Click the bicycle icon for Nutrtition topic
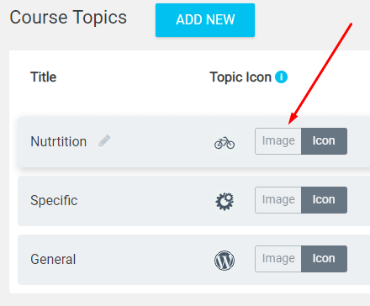The image size is (370, 306). click(225, 143)
